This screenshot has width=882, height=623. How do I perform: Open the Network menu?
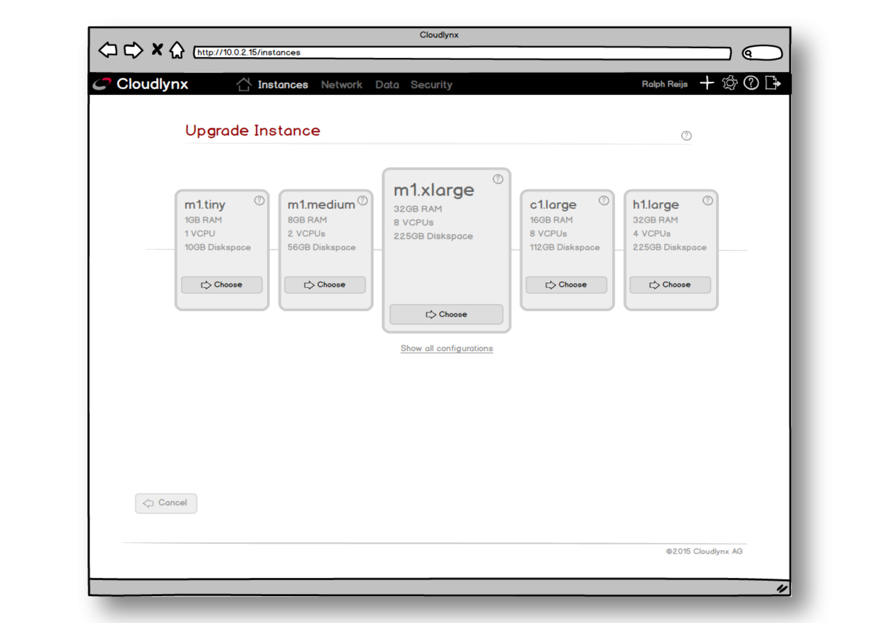[x=341, y=85]
